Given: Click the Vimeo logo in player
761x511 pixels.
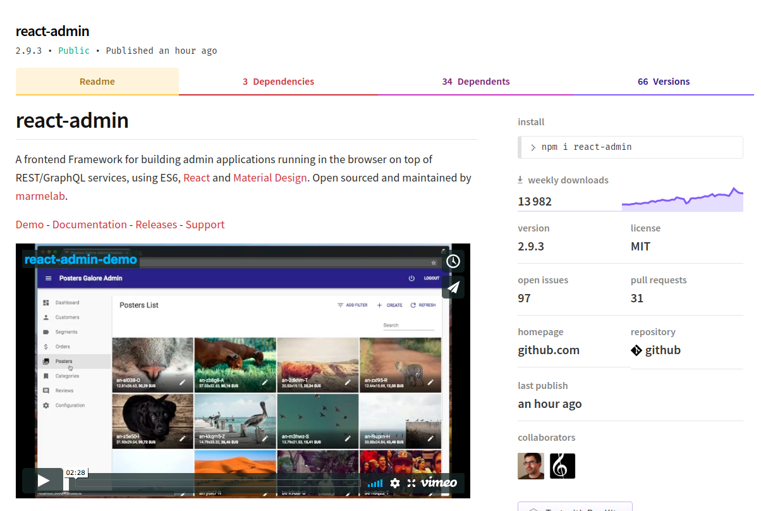Looking at the screenshot, I should (x=439, y=483).
